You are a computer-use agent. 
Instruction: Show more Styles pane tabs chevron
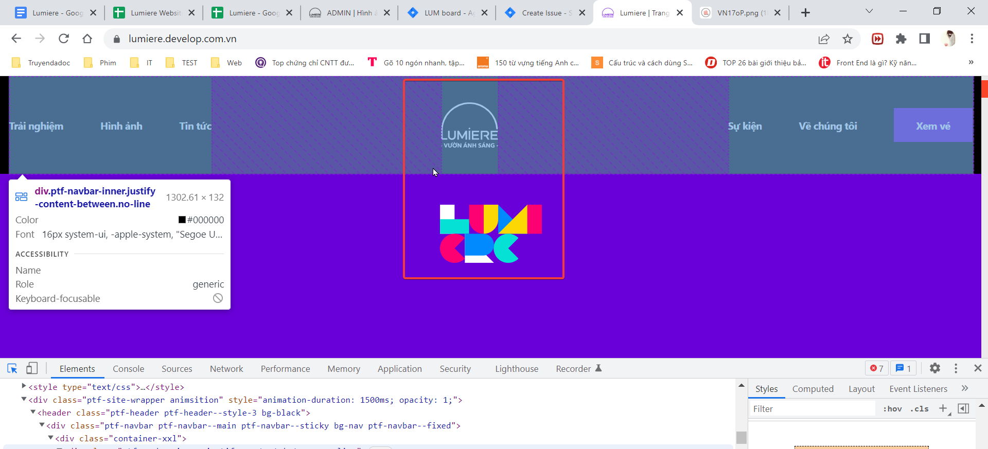(x=965, y=388)
